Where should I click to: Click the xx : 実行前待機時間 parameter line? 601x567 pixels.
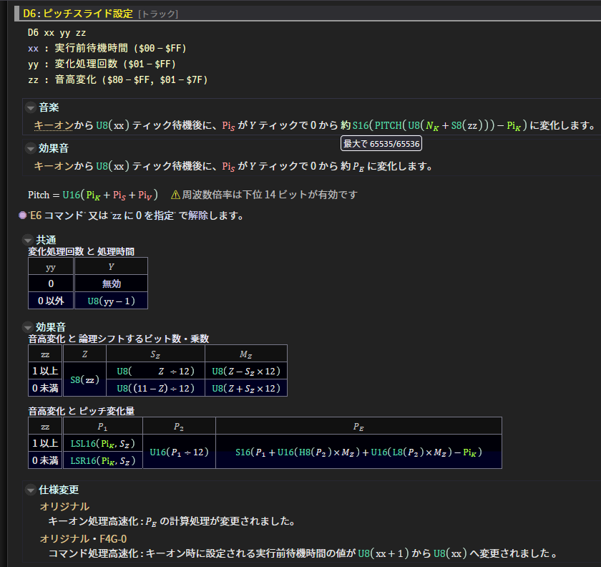pyautogui.click(x=107, y=49)
